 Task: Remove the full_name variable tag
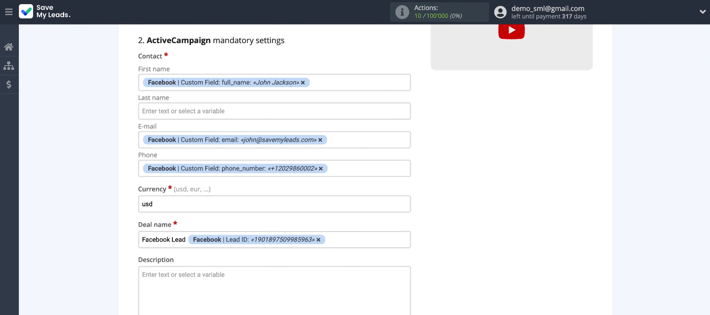pyautogui.click(x=303, y=82)
